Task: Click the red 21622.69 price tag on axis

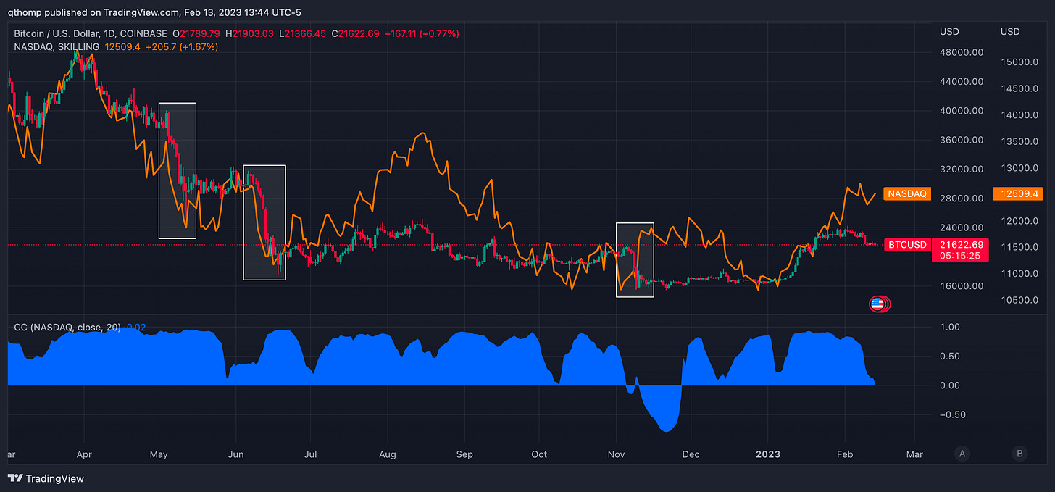Action: pyautogui.click(x=962, y=245)
